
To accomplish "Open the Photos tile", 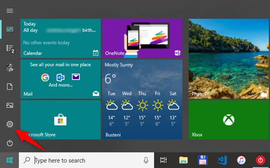I will (228, 58).
